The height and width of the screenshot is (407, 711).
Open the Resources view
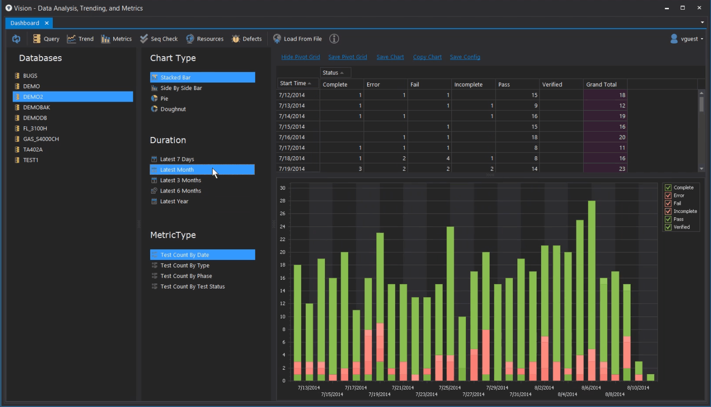tap(204, 39)
